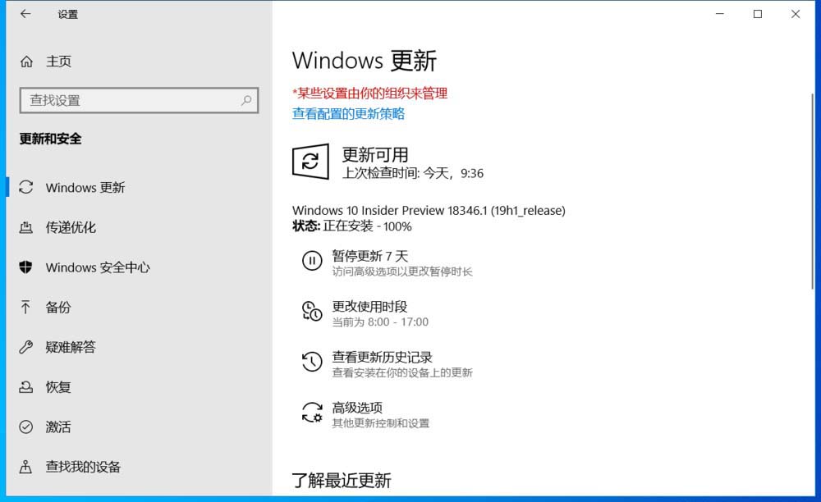
Task: Click the Windows 更新 sync icon in the sidebar
Action: point(25,187)
